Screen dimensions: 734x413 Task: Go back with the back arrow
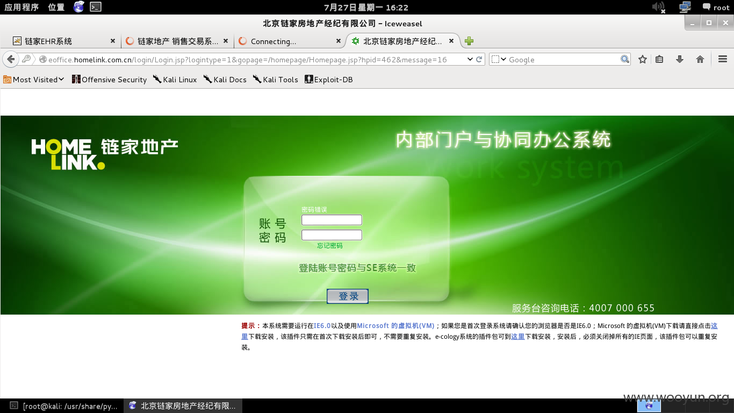(11, 59)
